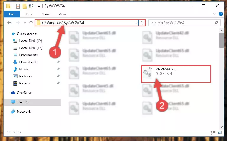Click the Properties checkmark icon in title bar

[x=18, y=6]
